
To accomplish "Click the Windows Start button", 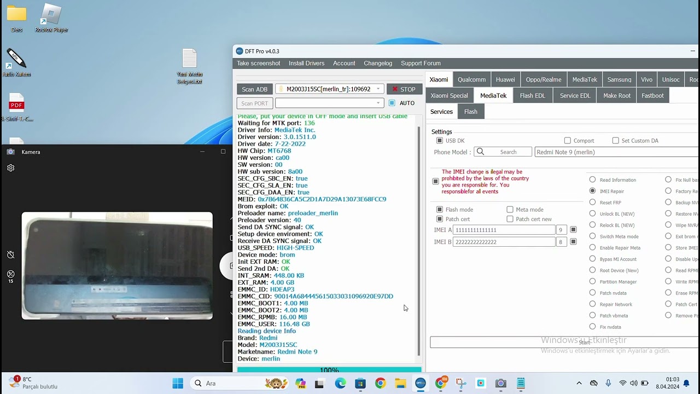I will point(178,384).
